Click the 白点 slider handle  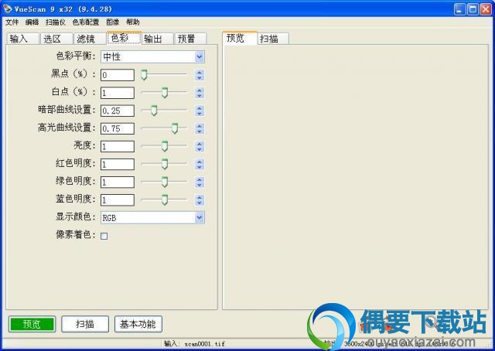click(165, 93)
